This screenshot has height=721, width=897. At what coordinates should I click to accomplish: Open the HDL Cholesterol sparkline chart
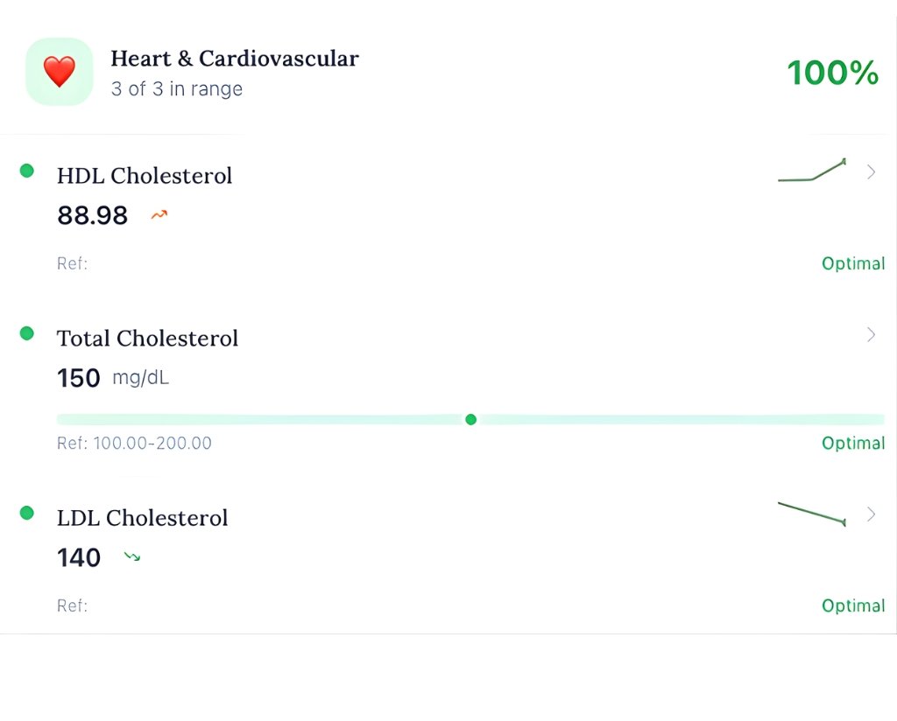(x=812, y=171)
